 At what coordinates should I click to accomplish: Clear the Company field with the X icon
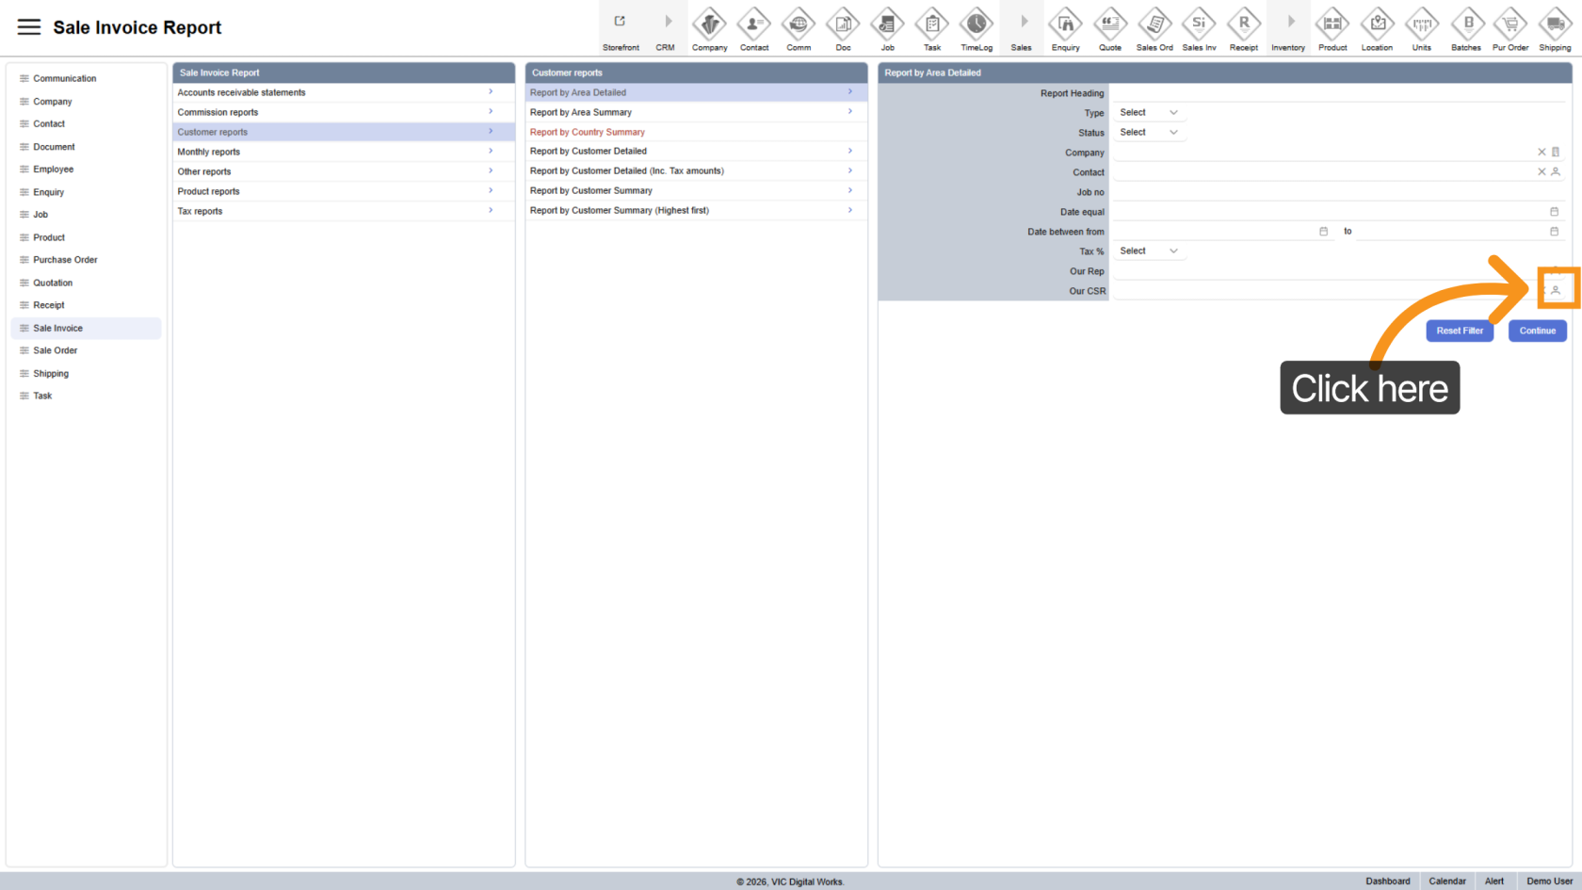(x=1542, y=152)
